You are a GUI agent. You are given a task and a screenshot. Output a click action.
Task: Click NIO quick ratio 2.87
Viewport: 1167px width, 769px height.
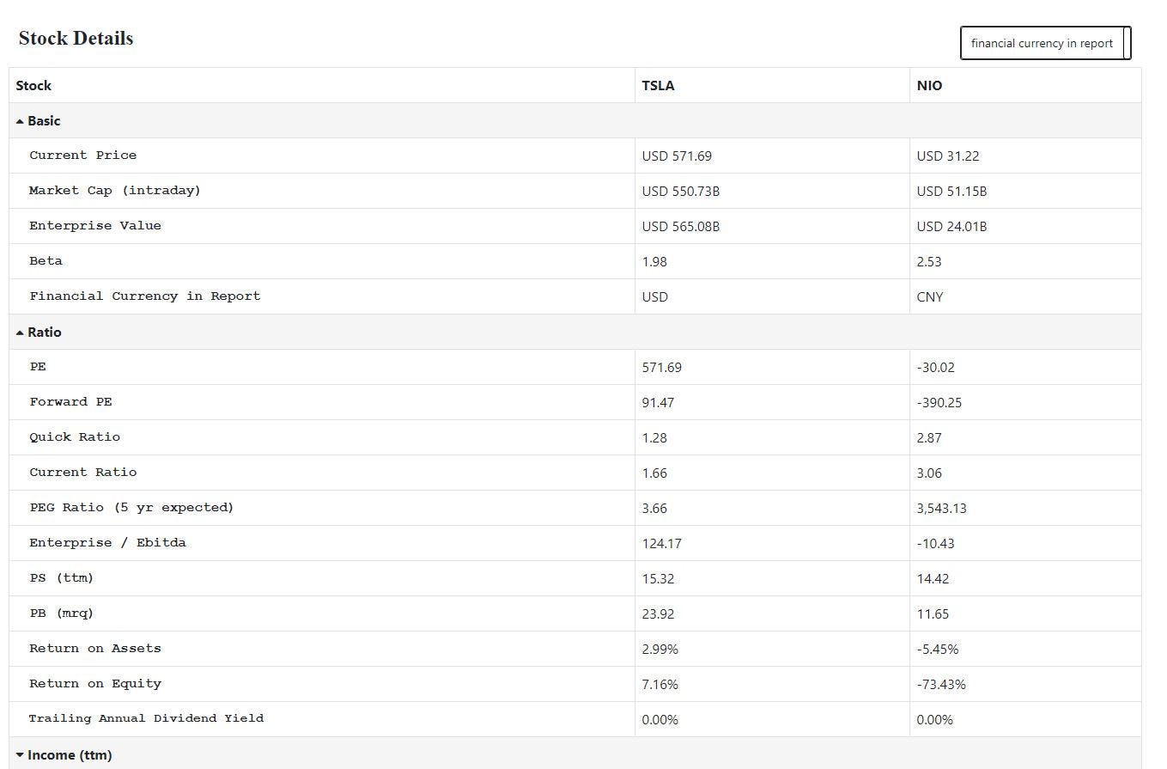(x=929, y=438)
